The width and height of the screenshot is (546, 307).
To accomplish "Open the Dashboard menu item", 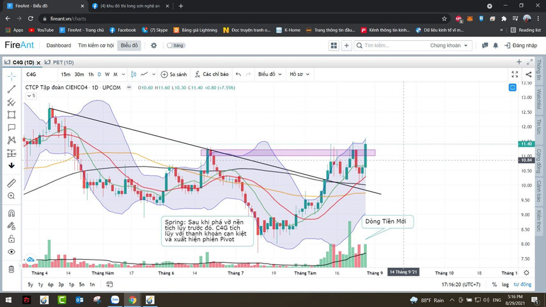I will 58,45.
